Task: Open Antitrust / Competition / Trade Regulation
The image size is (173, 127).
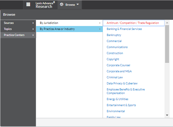Action: tap(133, 23)
